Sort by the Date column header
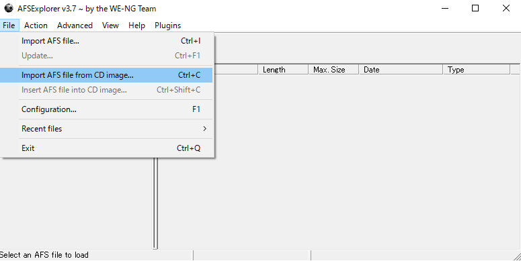 (x=401, y=70)
